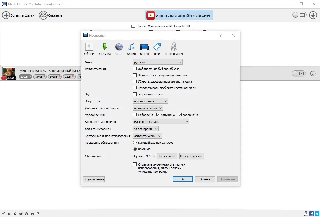This screenshot has height=217, width=320.
Task: Uncheck the запущено notification box
Action: pyautogui.click(x=158, y=115)
